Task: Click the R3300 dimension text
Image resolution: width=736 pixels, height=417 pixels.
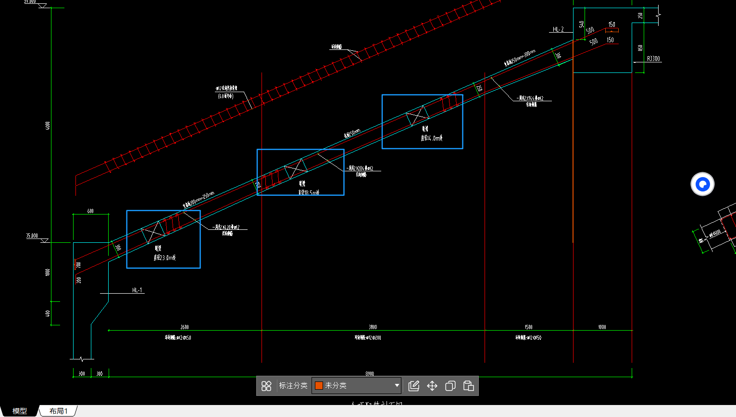Action: [653, 59]
